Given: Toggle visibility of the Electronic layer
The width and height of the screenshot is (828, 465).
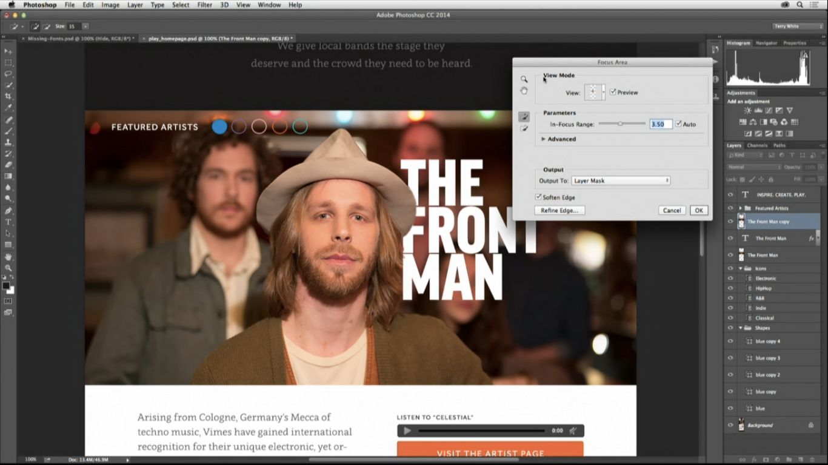Looking at the screenshot, I should pyautogui.click(x=730, y=279).
